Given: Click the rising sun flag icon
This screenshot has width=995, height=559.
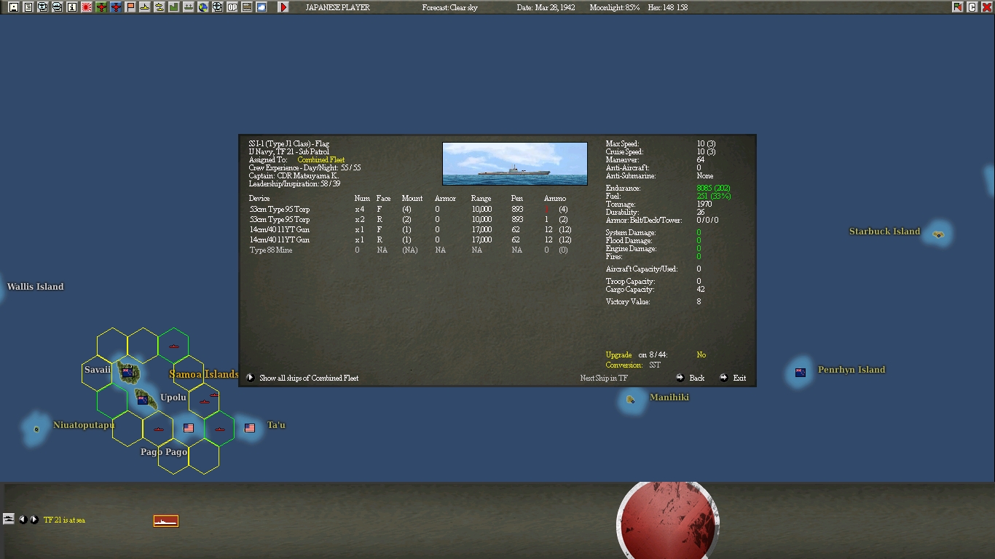Looking at the screenshot, I should 87,7.
